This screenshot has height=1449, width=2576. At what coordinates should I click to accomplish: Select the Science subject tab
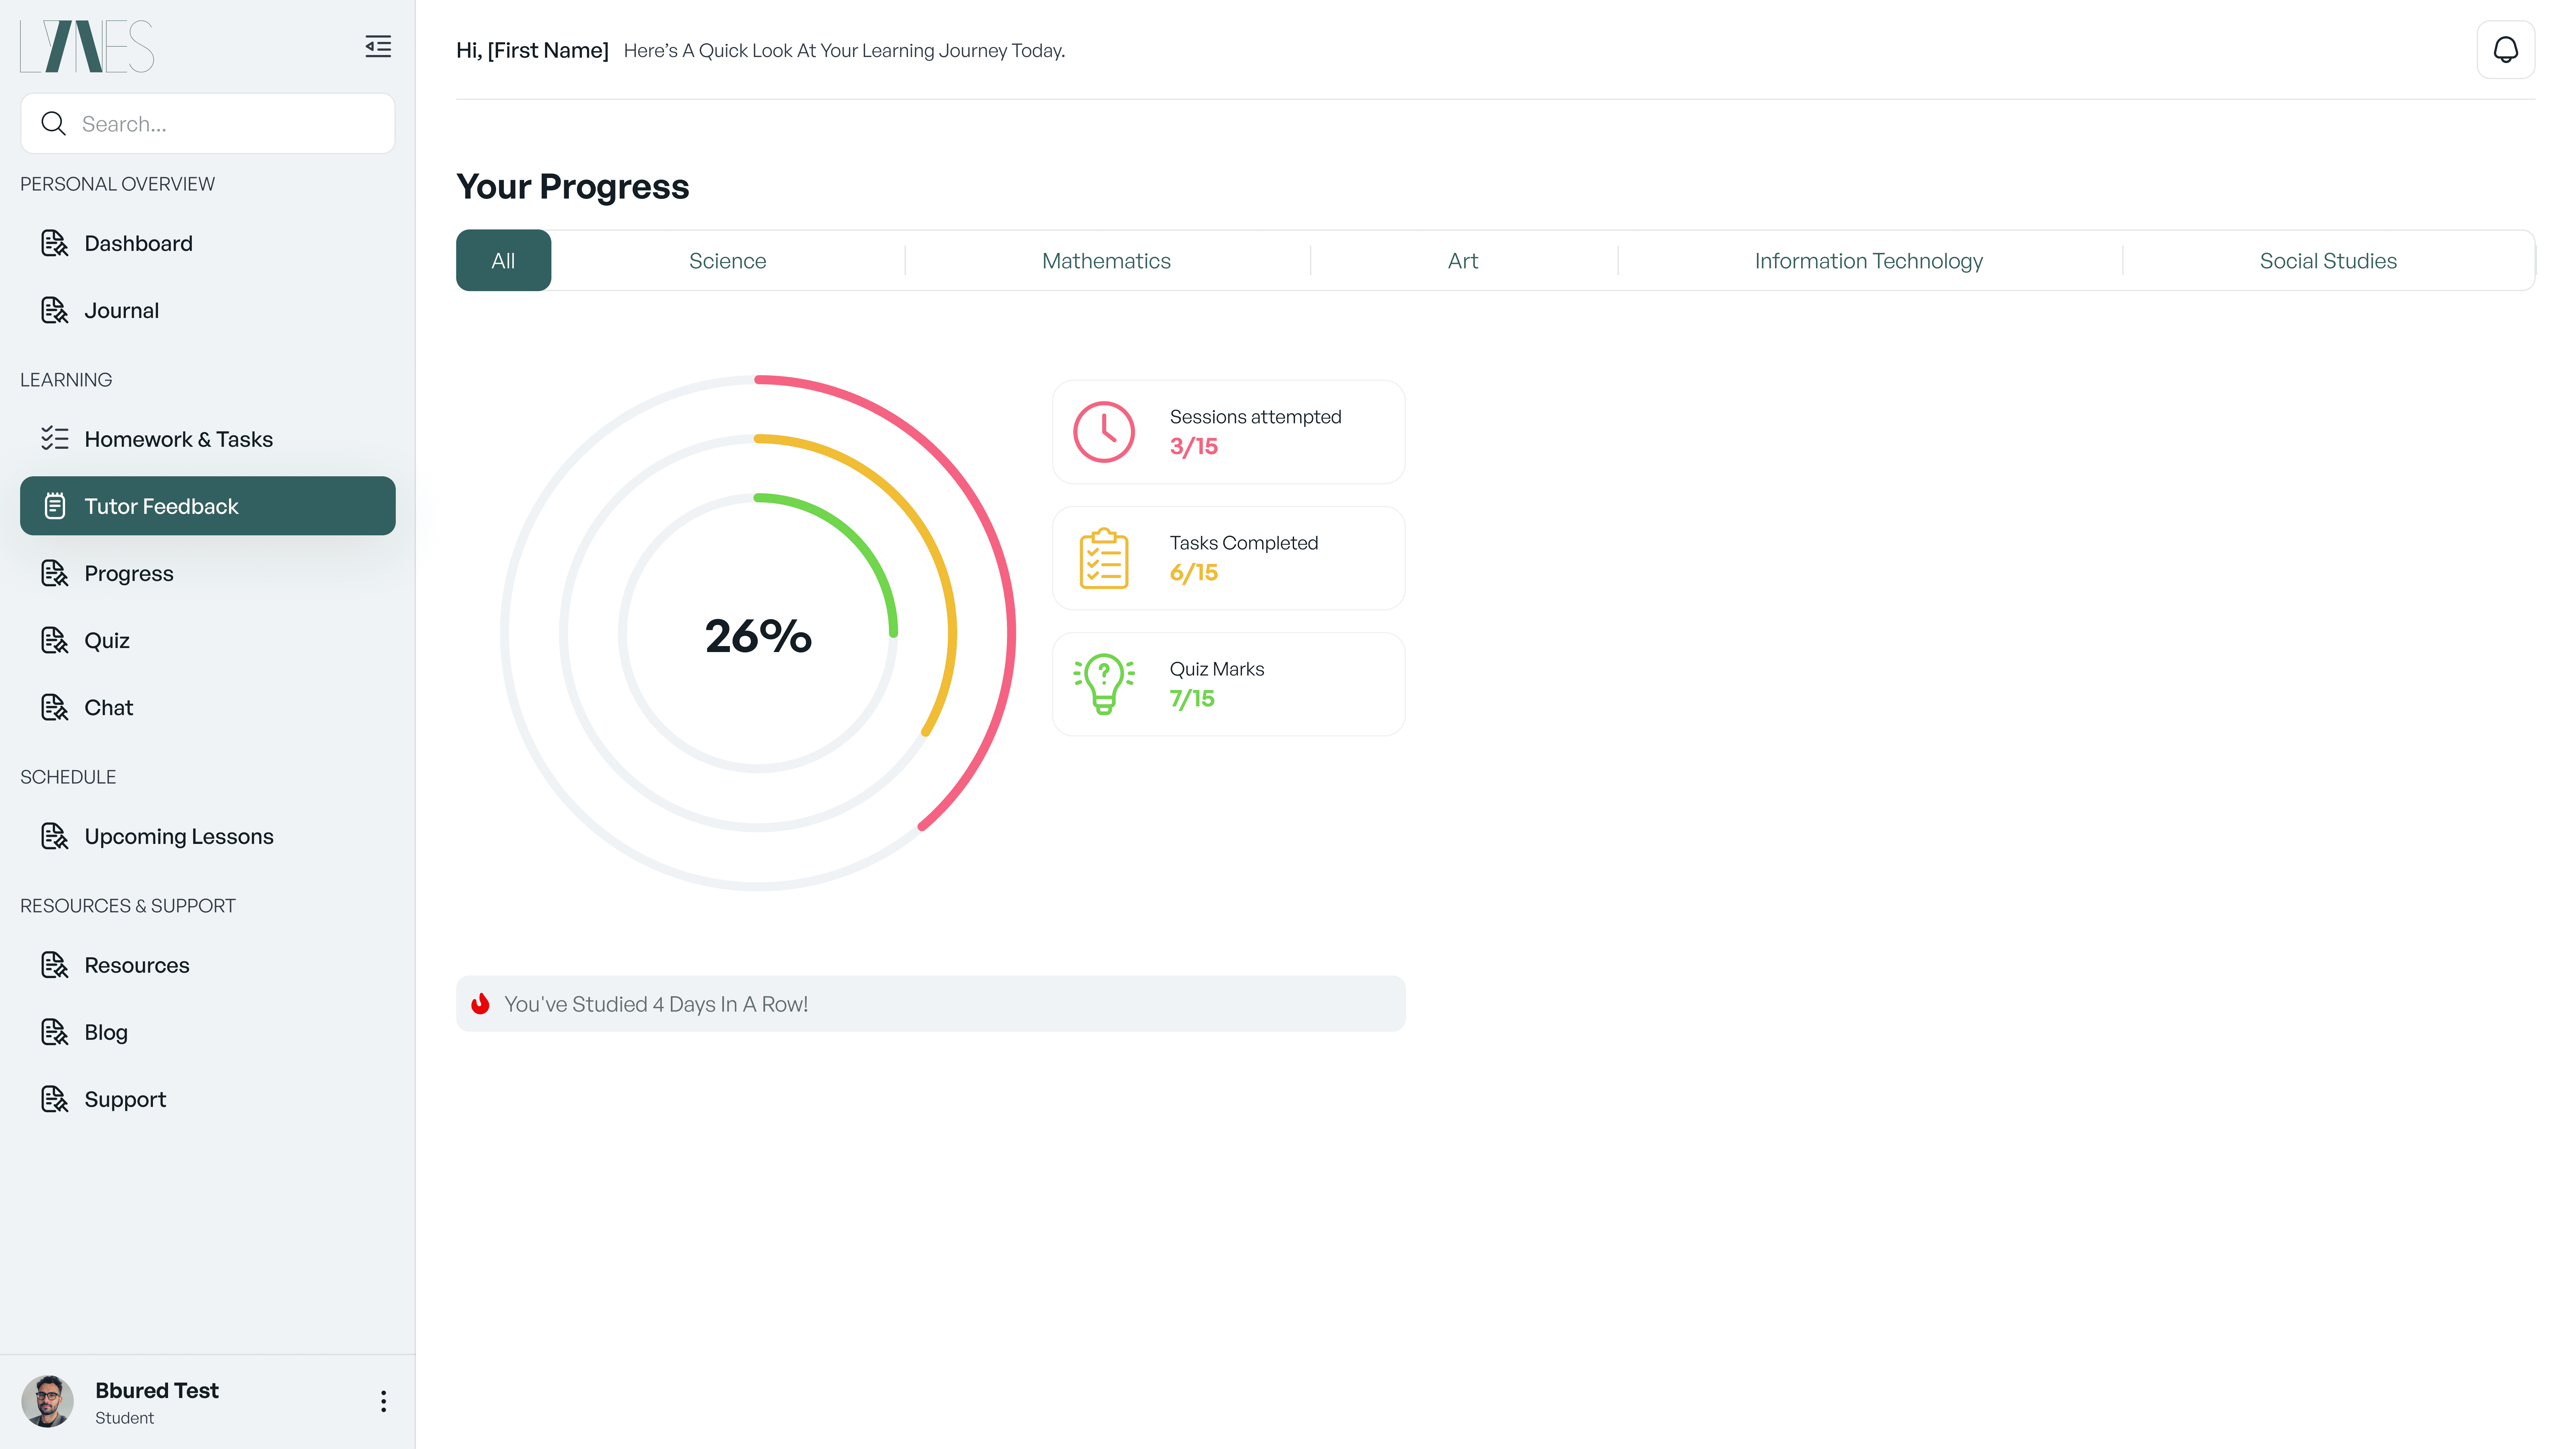coord(727,261)
